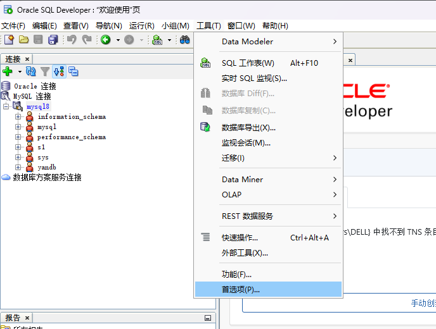Open dropdown arrow beside Forward navigation button
436x329 pixels.
141,40
